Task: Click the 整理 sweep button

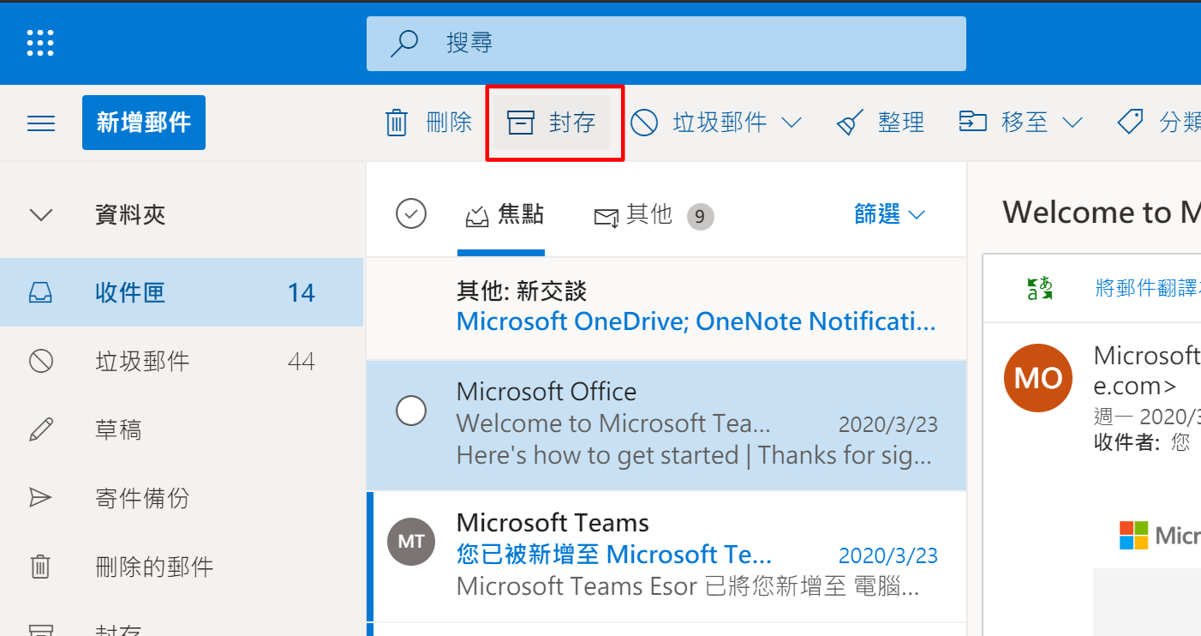Action: (881, 123)
